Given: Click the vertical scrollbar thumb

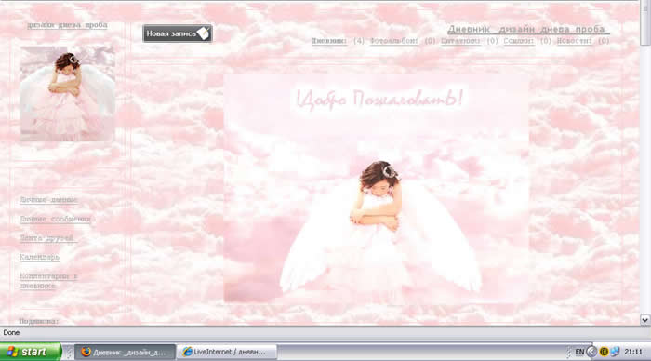Looking at the screenshot, I should [x=644, y=23].
